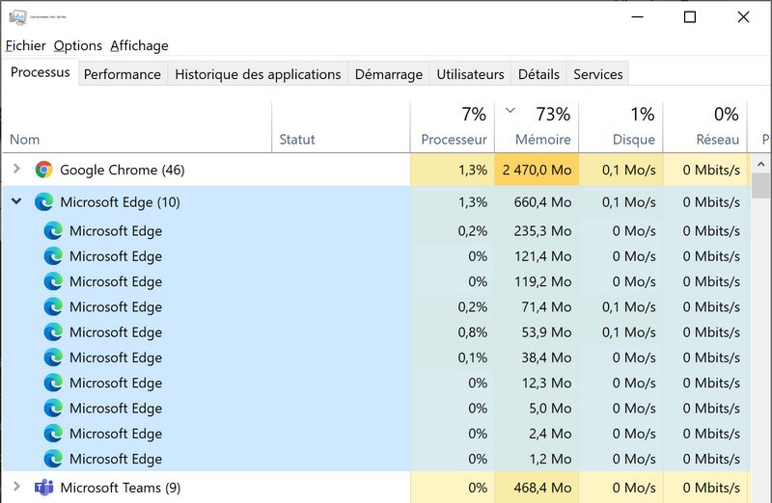The height and width of the screenshot is (503, 772).
Task: Click Edge subprocess icon using 53,9 Mo
Action: click(53, 332)
